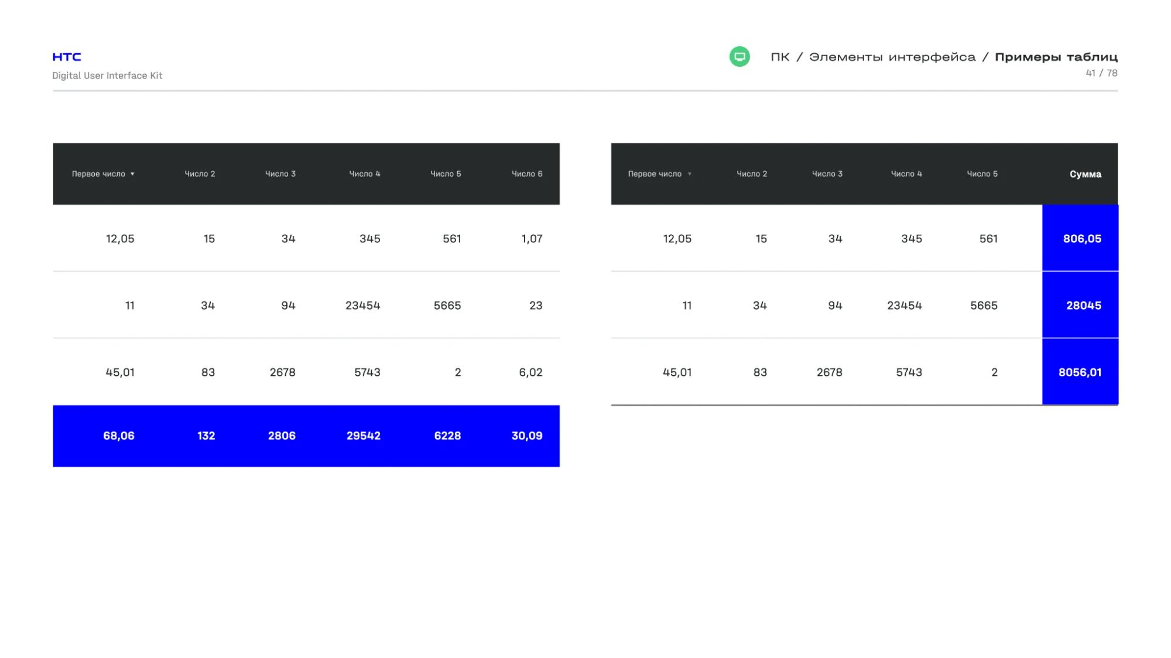Click Примеры таблиц breadcrumb title

point(1056,57)
